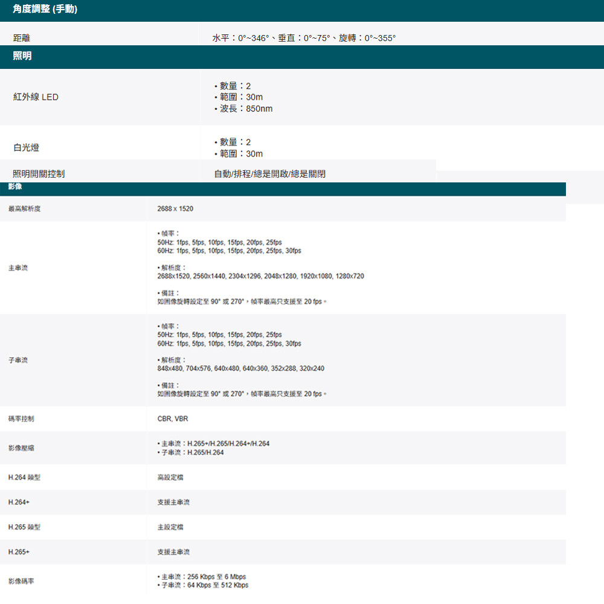This screenshot has height=604, width=604.
Task: Click the 角度調整 (手動) section header
Action: pyautogui.click(x=45, y=10)
